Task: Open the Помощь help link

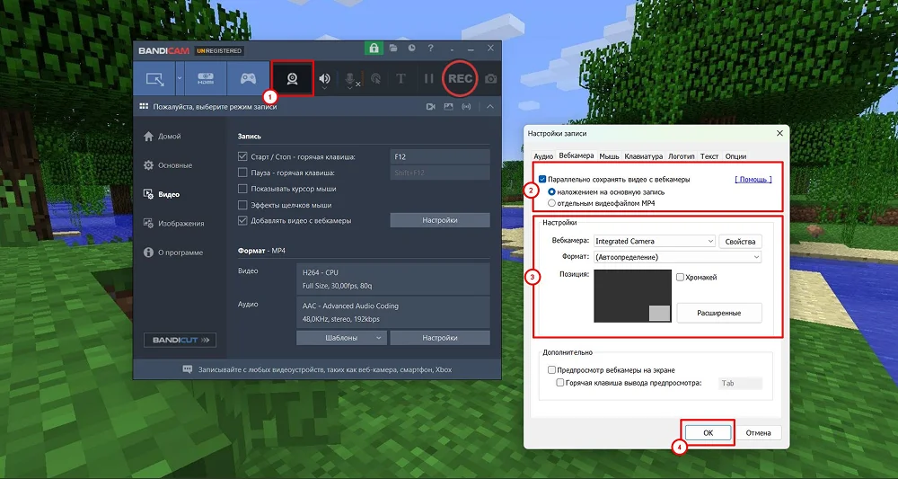Action: tap(753, 180)
